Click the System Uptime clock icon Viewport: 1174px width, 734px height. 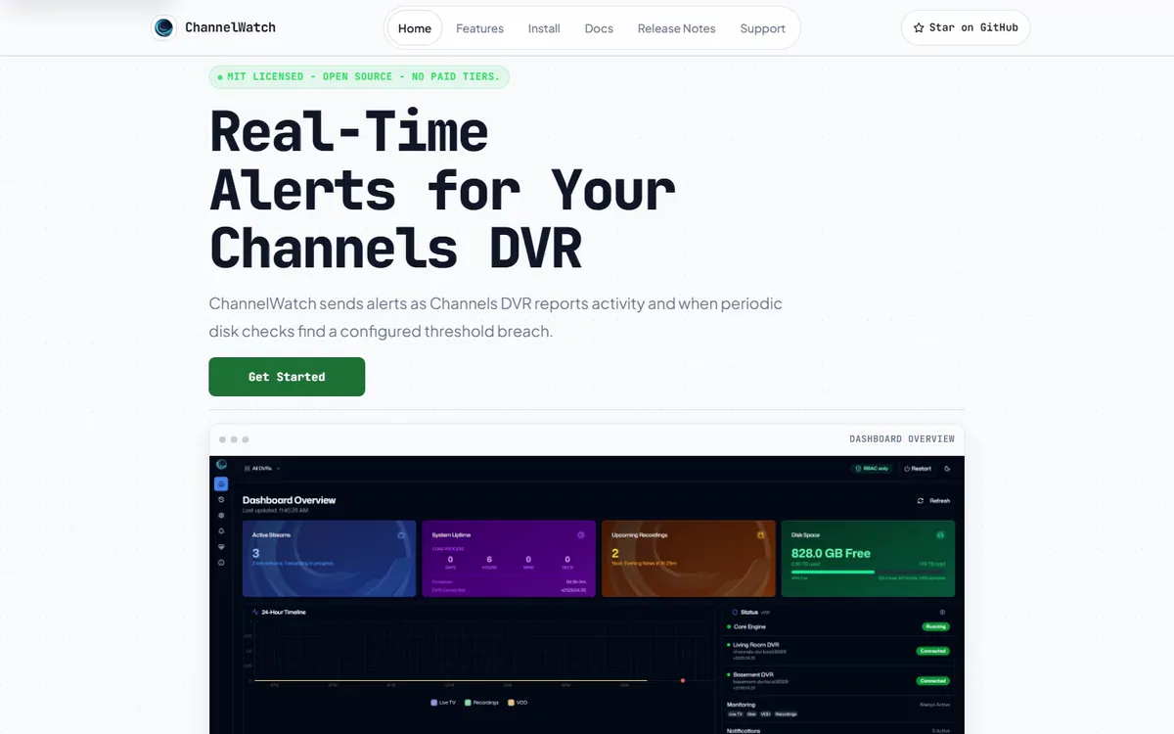[x=581, y=535]
